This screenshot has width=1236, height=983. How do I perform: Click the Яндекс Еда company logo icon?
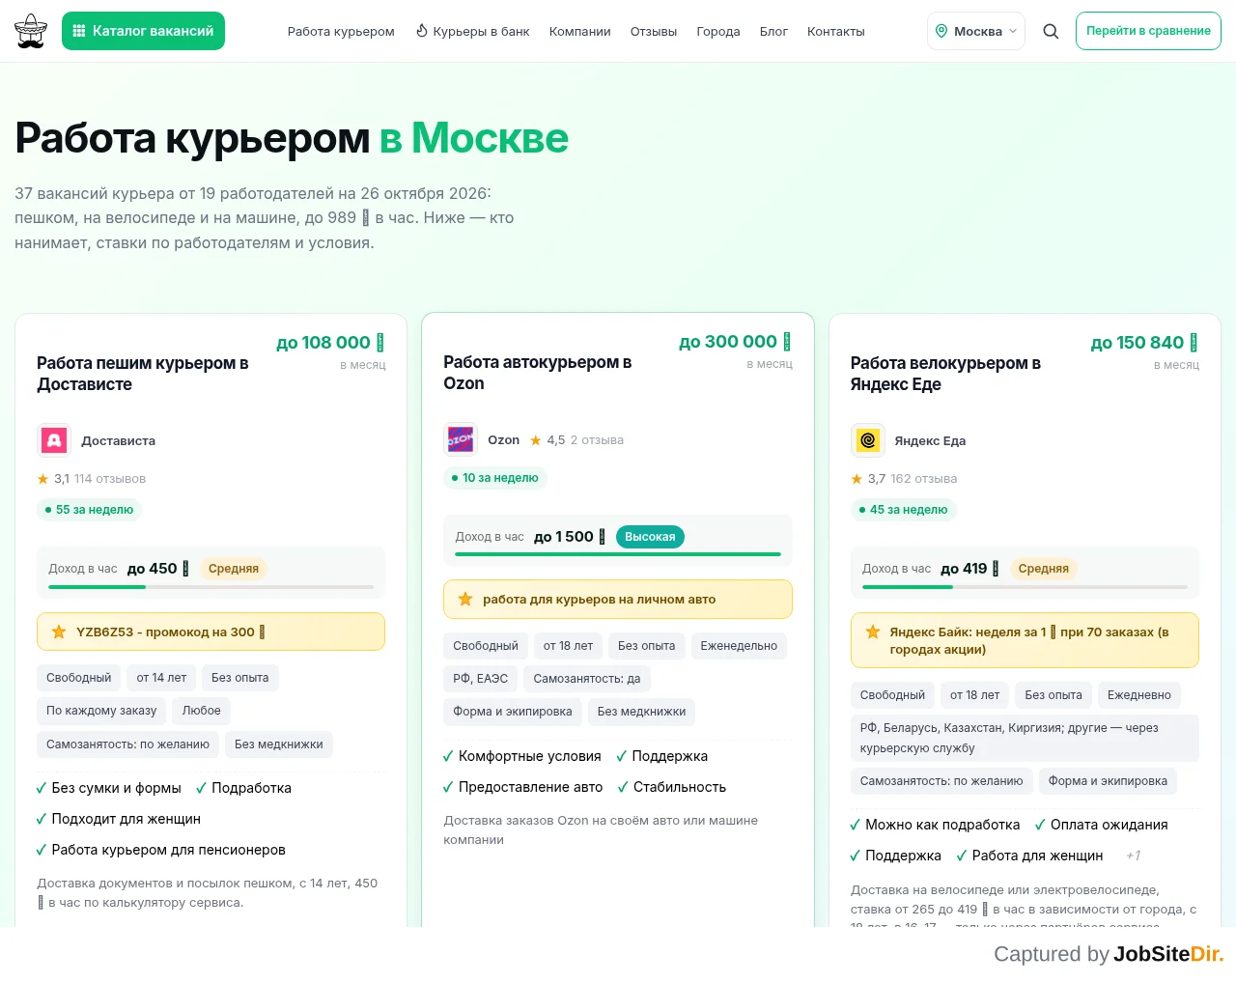(x=868, y=440)
